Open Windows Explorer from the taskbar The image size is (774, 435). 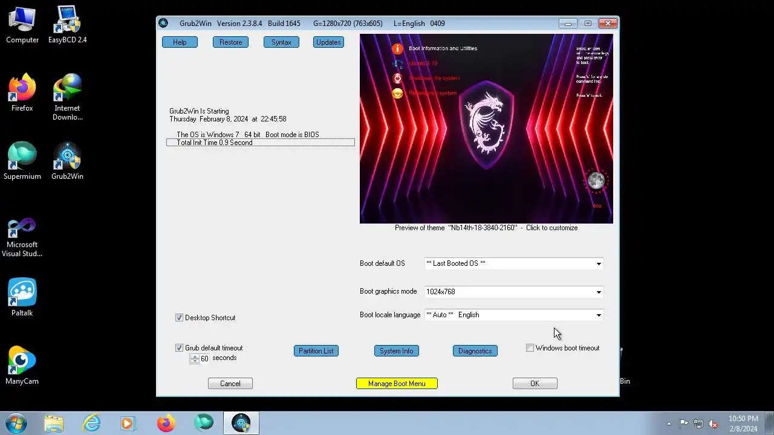pyautogui.click(x=54, y=424)
